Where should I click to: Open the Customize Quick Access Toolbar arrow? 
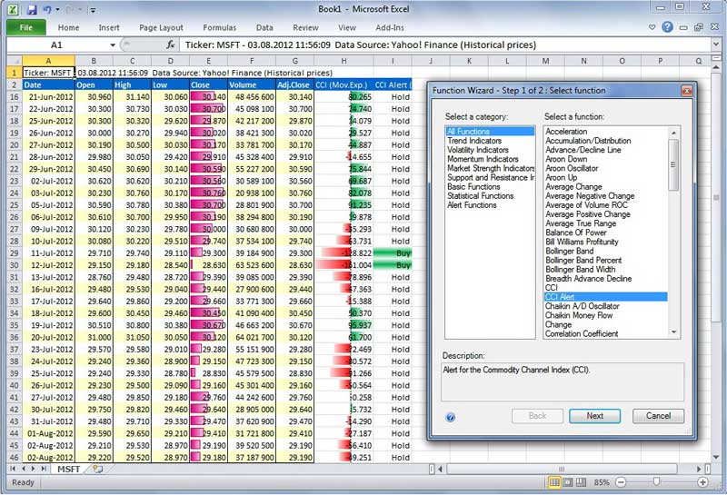[93, 10]
